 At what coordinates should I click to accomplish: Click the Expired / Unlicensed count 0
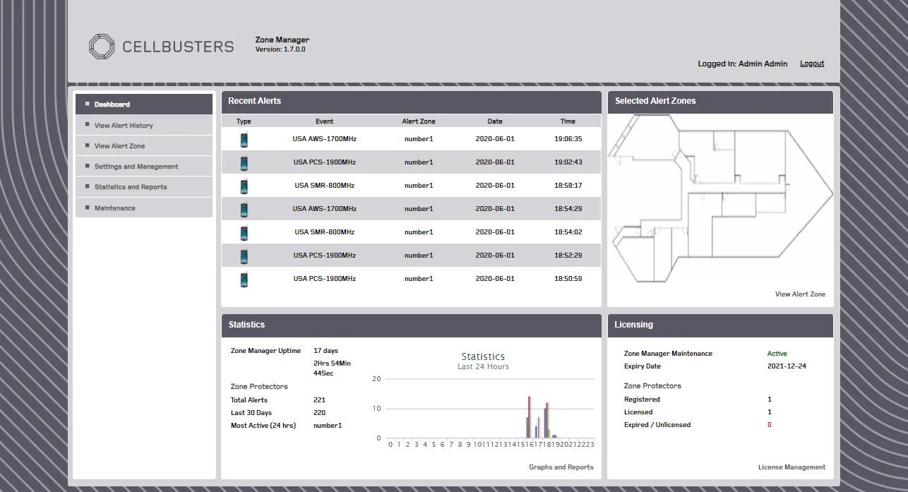(x=770, y=425)
